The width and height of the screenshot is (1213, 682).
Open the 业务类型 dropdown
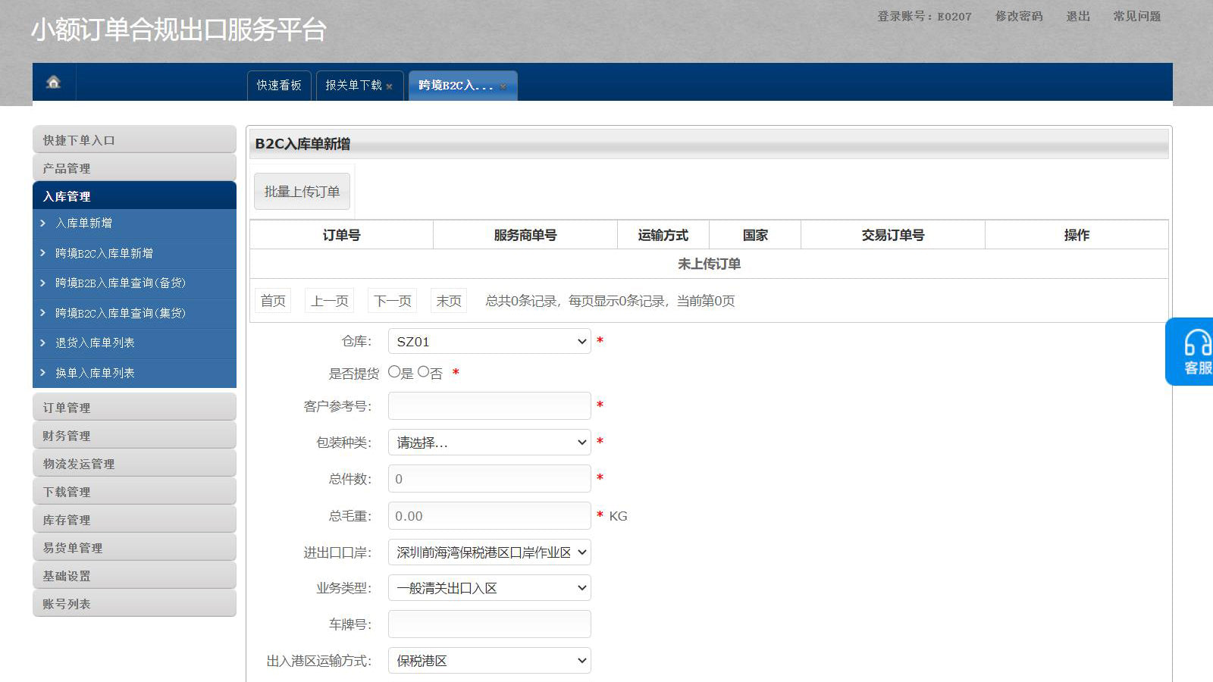489,588
